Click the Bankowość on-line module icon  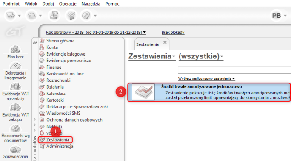point(42,74)
